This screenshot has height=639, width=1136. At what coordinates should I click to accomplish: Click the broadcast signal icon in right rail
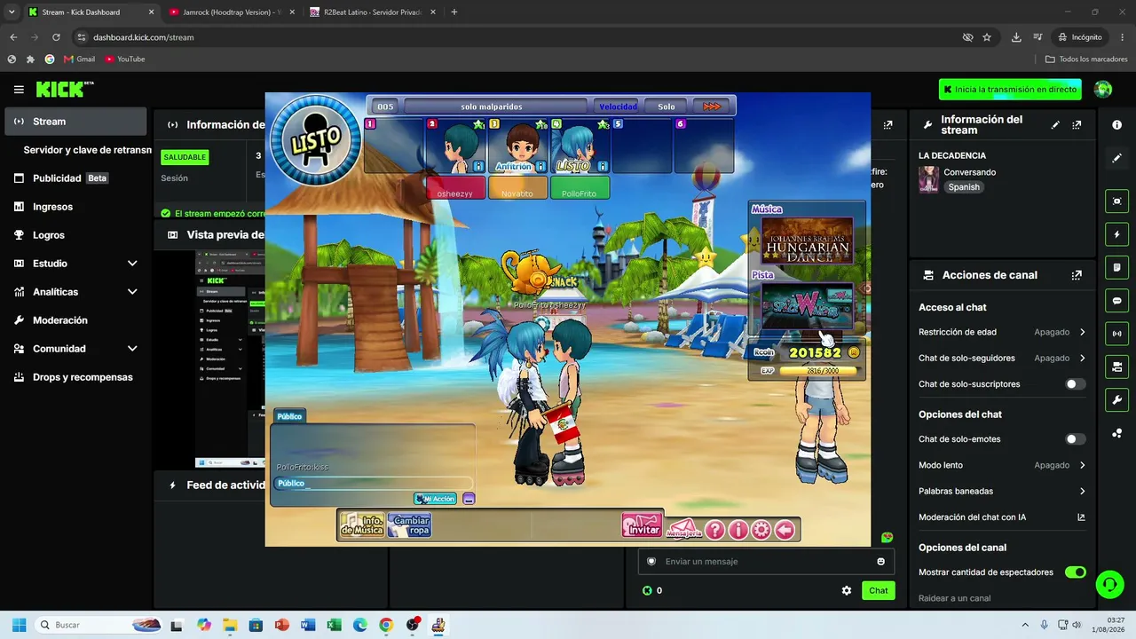(x=1116, y=334)
